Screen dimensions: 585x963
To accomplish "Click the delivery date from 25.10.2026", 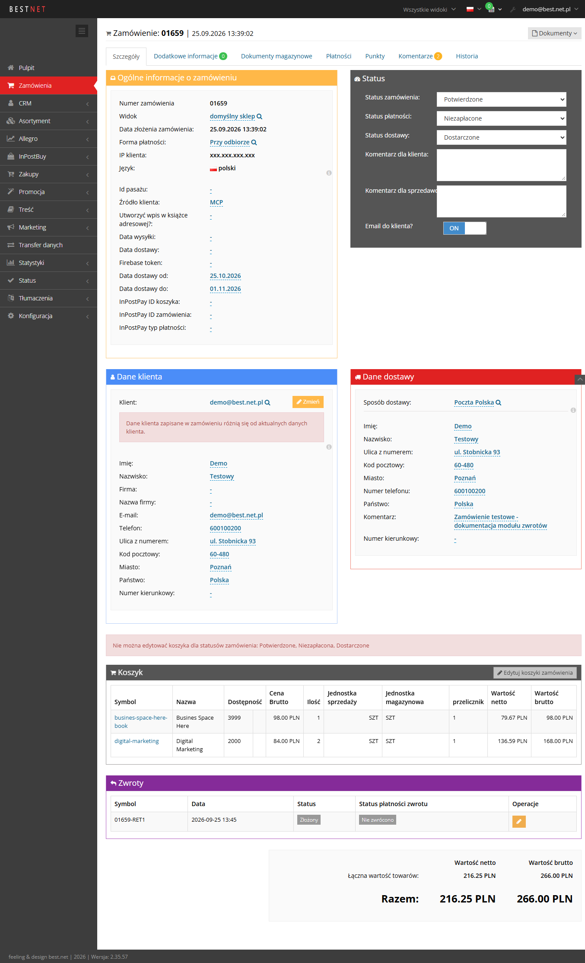I will click(226, 276).
